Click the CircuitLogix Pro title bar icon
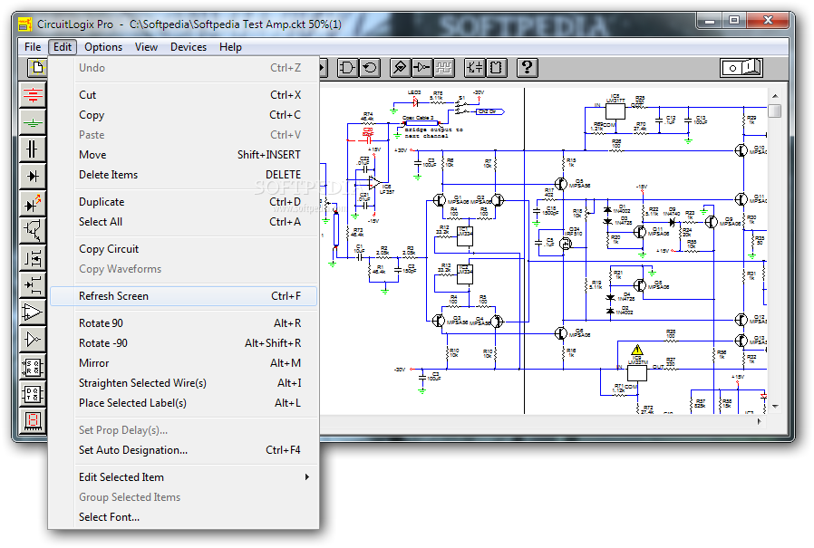 24,24
